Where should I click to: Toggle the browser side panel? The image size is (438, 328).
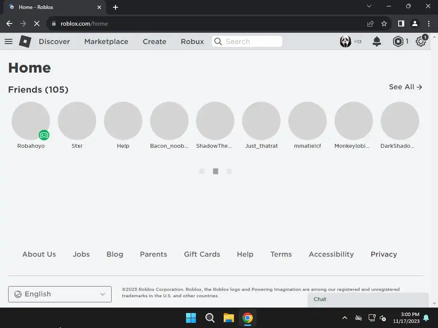click(401, 24)
